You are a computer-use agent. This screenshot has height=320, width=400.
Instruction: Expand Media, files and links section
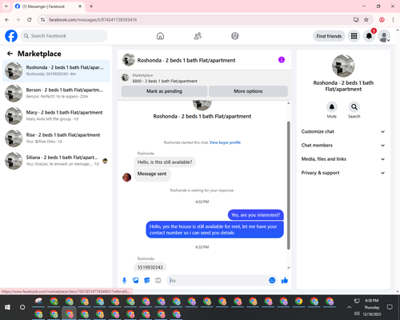(x=343, y=159)
